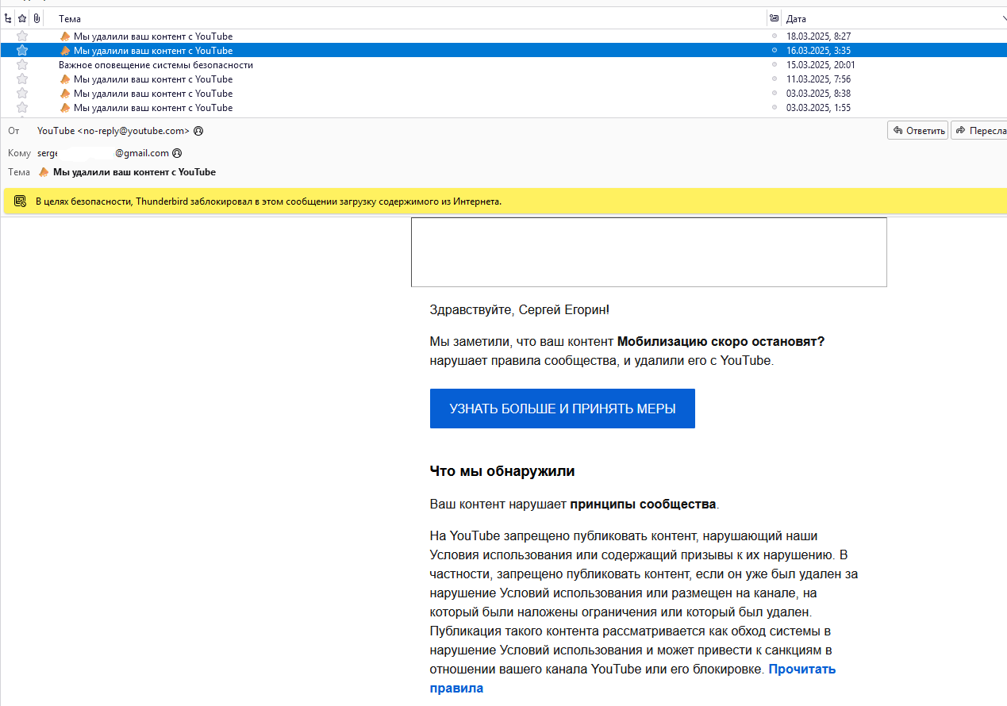This screenshot has height=706, width=1007.
Task: Toggle junk dot on the 11.03.2025, 7:56 message
Action: tap(774, 79)
